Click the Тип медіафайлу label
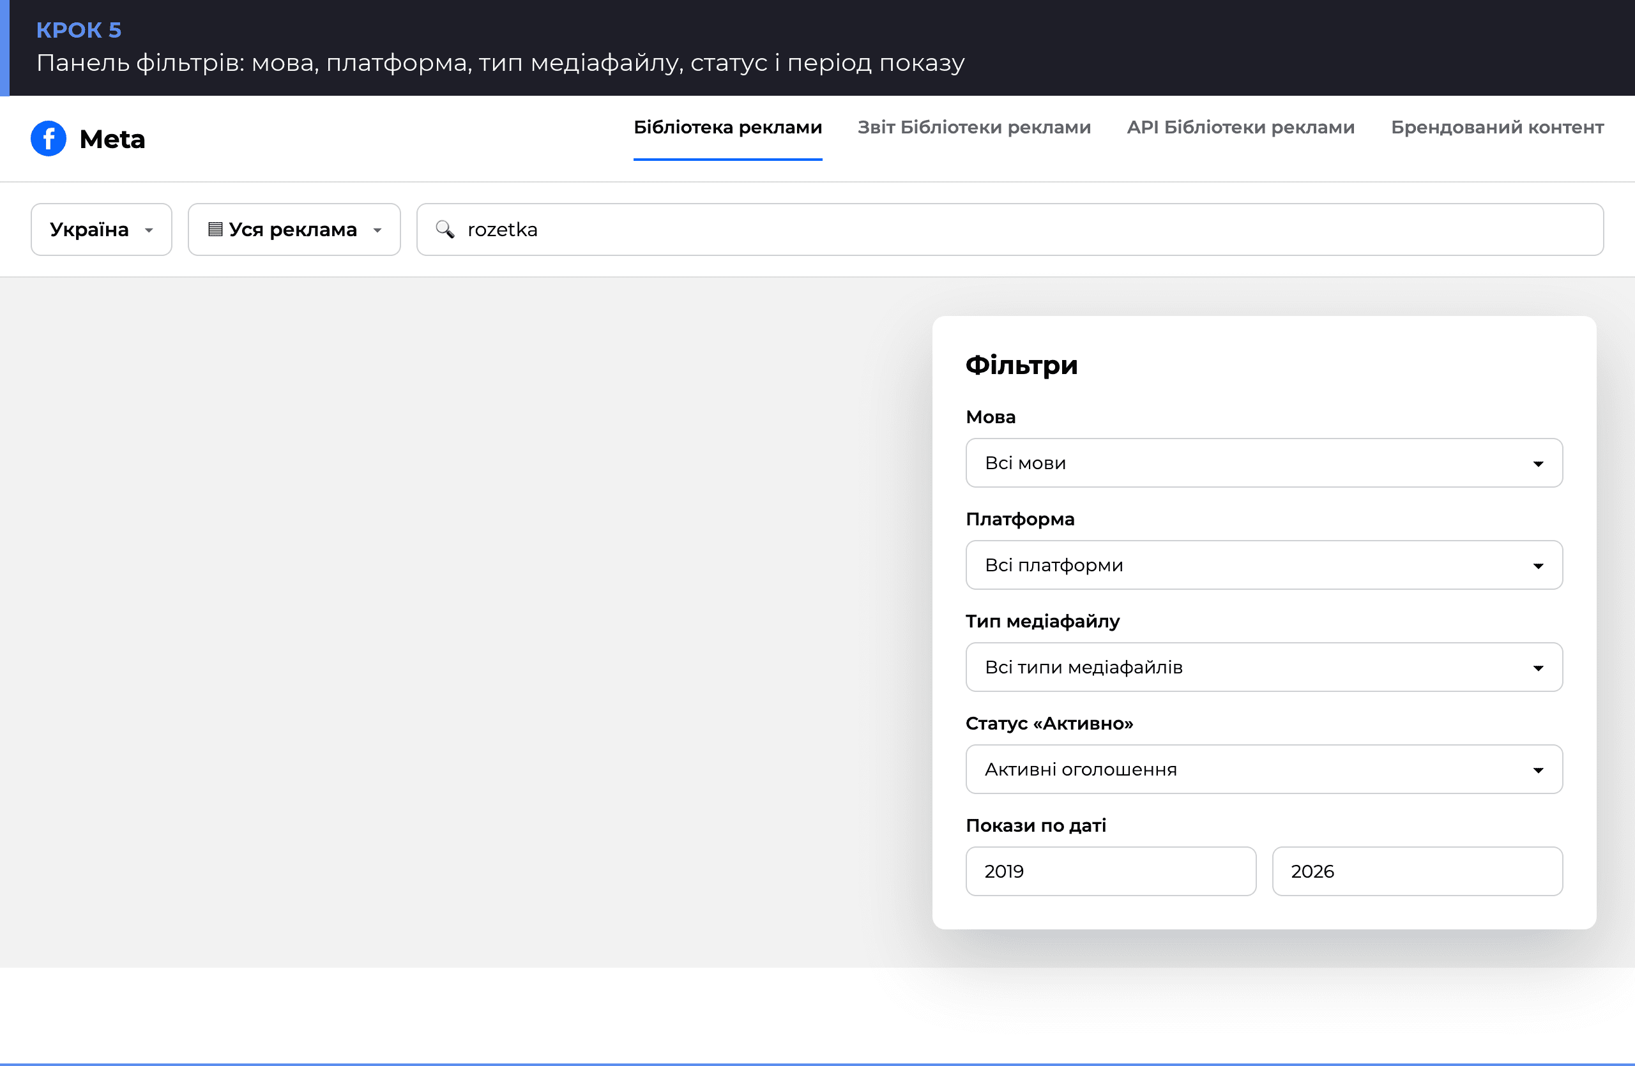1635x1066 pixels. pos(1043,621)
